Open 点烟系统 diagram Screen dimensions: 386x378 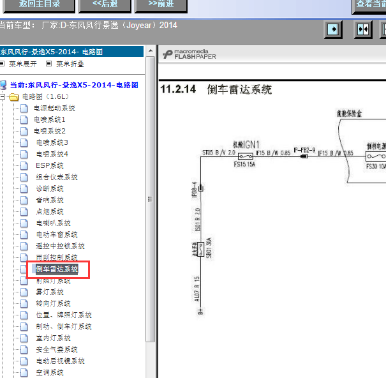(50, 212)
